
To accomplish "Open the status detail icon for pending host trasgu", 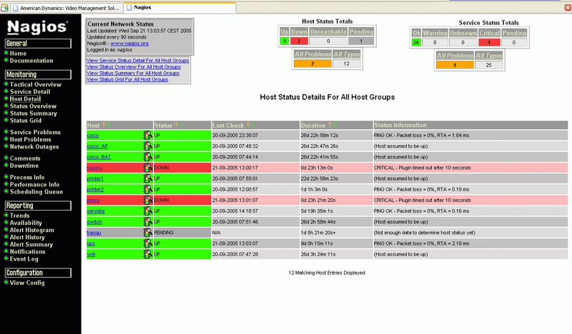I will coord(147,233).
